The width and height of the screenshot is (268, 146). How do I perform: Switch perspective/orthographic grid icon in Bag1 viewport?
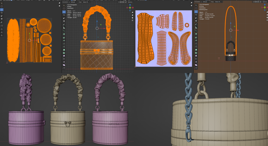(x=133, y=20)
